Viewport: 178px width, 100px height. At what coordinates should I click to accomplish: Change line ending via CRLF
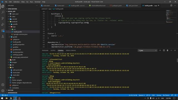153,95
